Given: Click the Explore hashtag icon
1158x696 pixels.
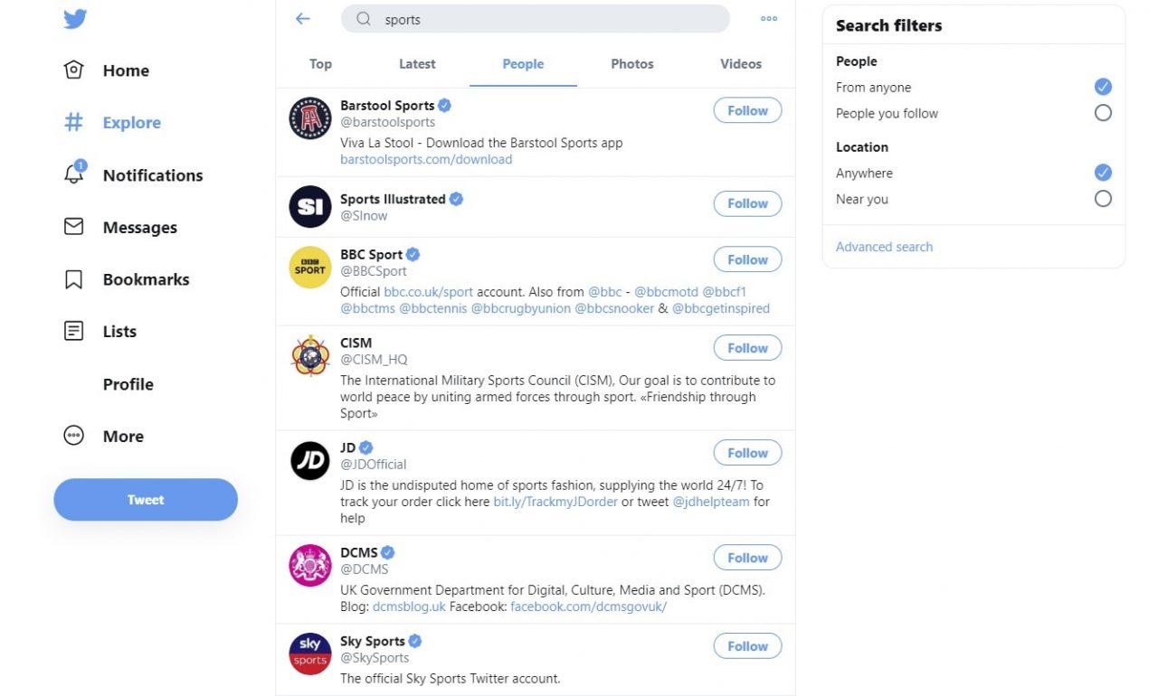Looking at the screenshot, I should point(74,122).
